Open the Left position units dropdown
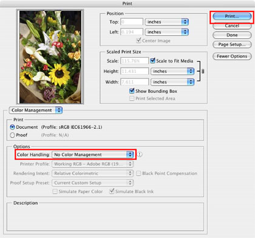255x238 pixels. tap(167, 32)
